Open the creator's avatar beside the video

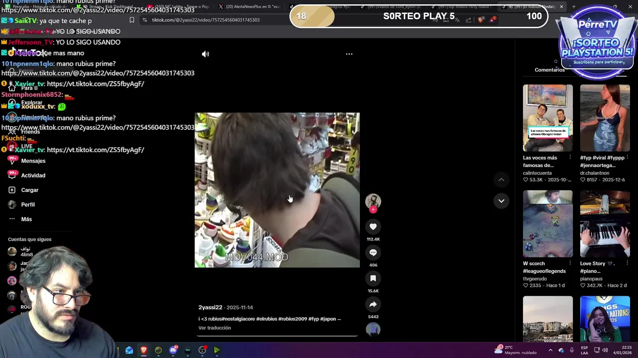click(373, 200)
